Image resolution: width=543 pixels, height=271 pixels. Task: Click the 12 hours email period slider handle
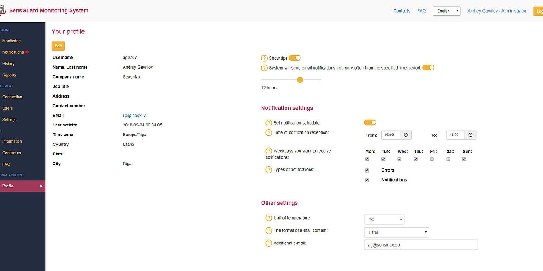coord(300,79)
